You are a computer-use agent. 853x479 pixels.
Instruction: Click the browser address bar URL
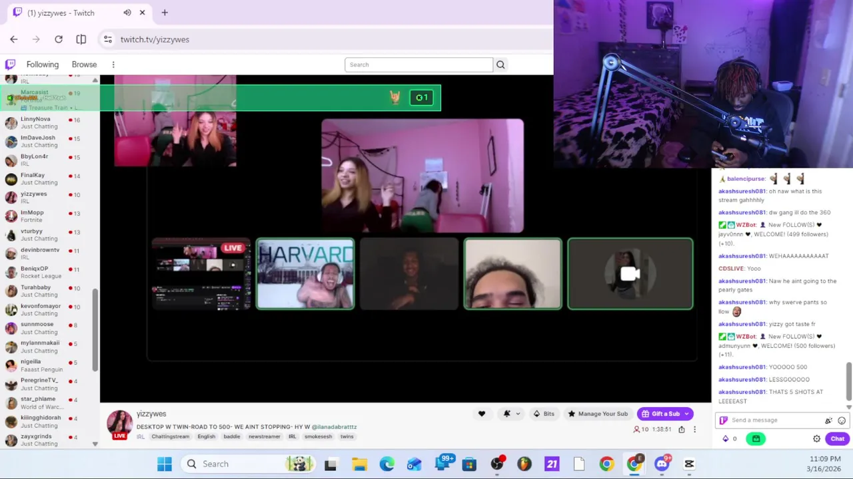pyautogui.click(x=155, y=39)
